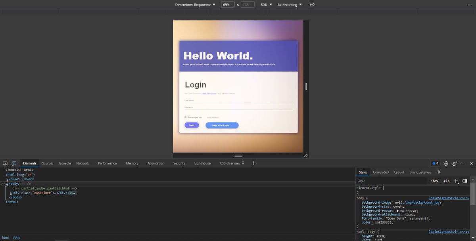Click the purple Login button
Image resolution: width=476 pixels, height=241 pixels.
192,125
